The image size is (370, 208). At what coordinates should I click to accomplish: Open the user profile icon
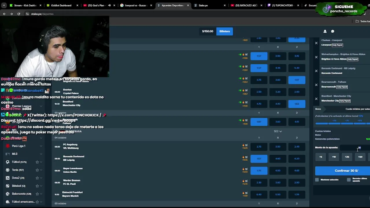tap(325, 31)
